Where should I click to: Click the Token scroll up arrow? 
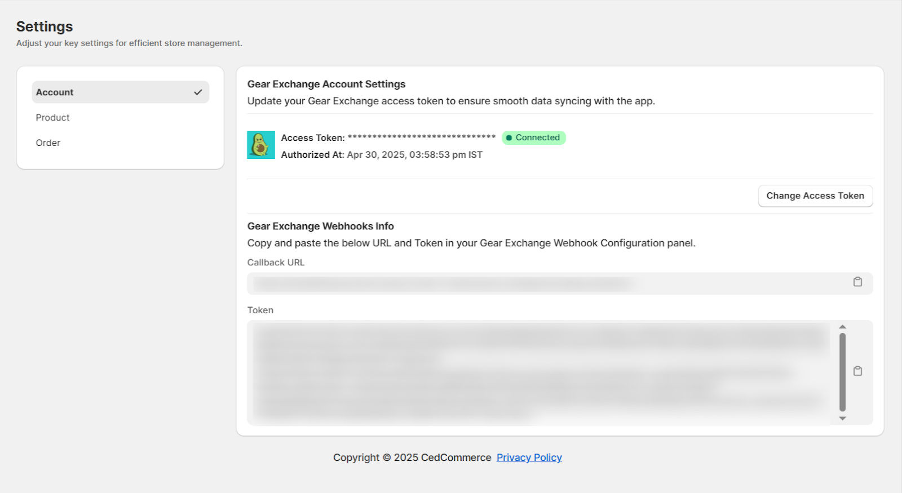[842, 327]
